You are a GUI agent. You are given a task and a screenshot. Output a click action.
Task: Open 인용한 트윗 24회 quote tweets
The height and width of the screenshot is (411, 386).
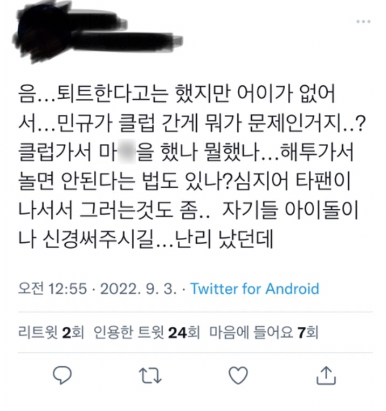[147, 332]
